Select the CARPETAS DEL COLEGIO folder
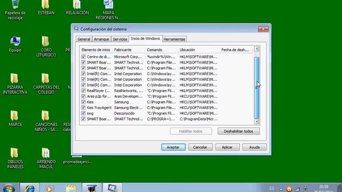This screenshot has height=192, width=342. 46,84
